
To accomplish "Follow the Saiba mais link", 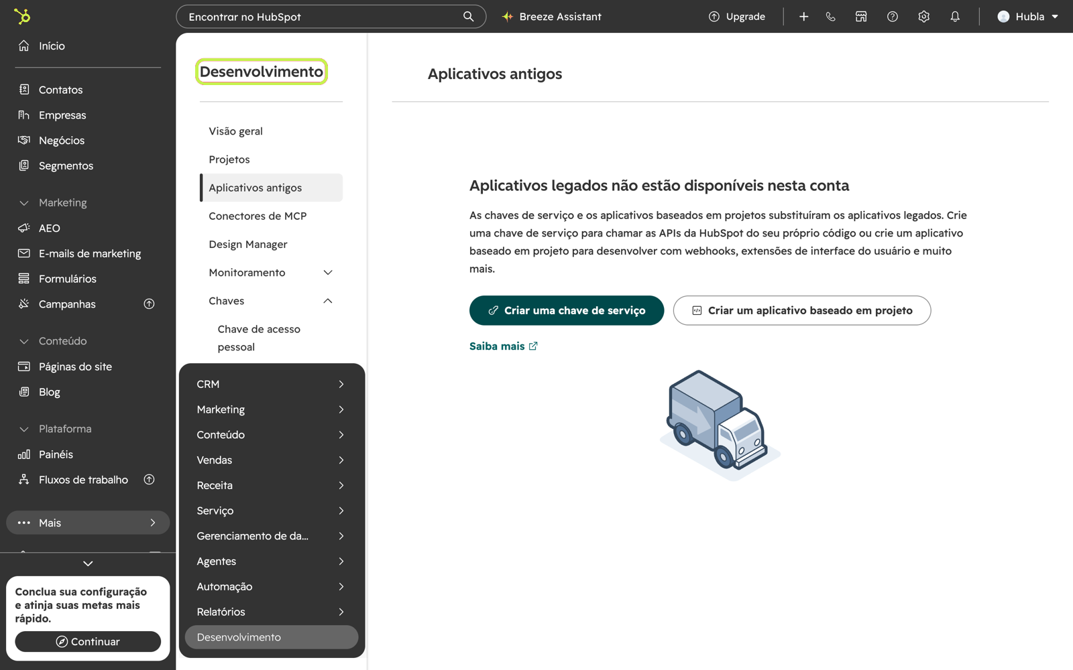I will click(x=504, y=346).
